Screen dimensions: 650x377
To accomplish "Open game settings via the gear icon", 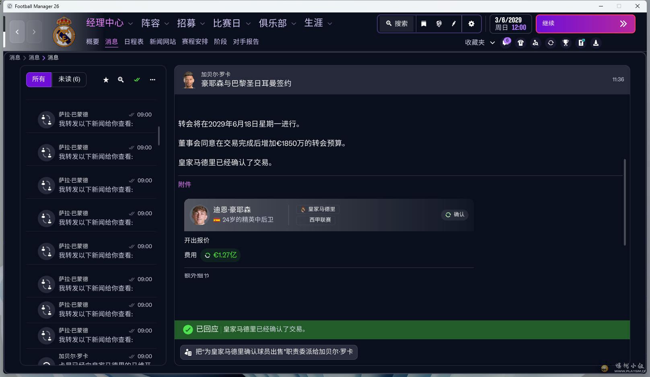I will pos(471,24).
